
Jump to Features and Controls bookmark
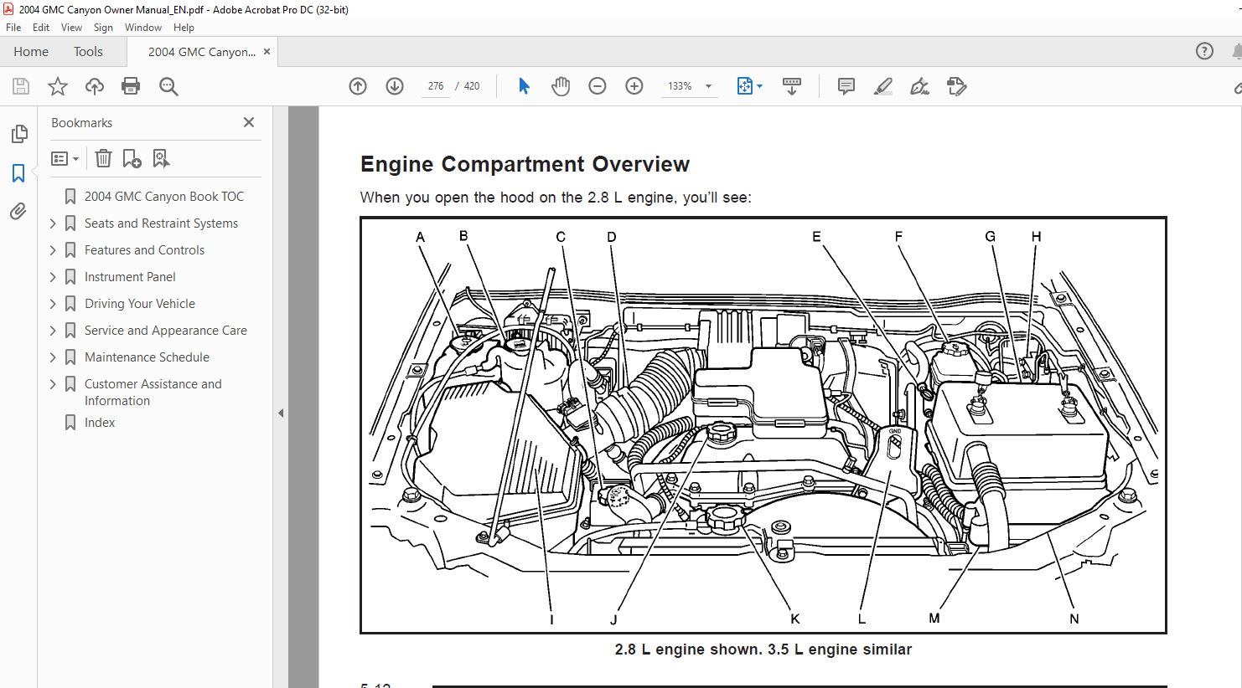(144, 250)
